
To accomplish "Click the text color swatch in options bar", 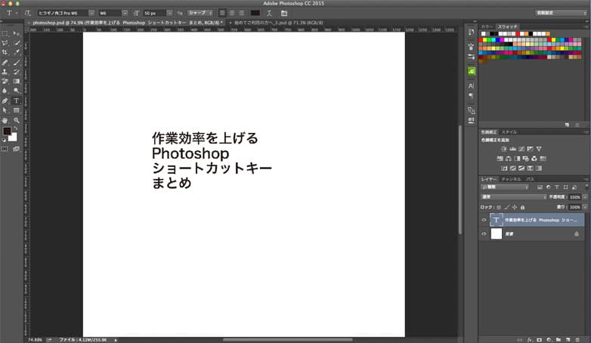I will 255,13.
